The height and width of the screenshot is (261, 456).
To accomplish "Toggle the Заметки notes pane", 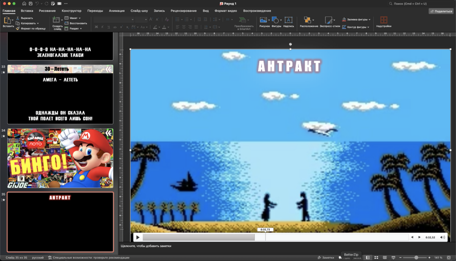I will pyautogui.click(x=326, y=257).
